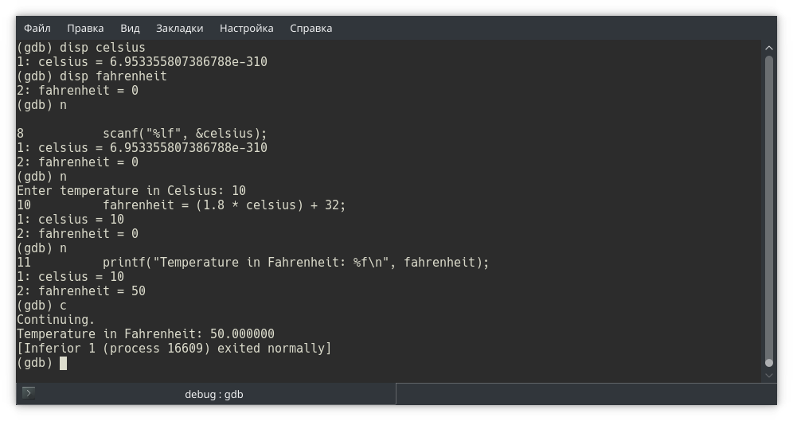Click the terminal scrollbar thumb

coord(769,207)
